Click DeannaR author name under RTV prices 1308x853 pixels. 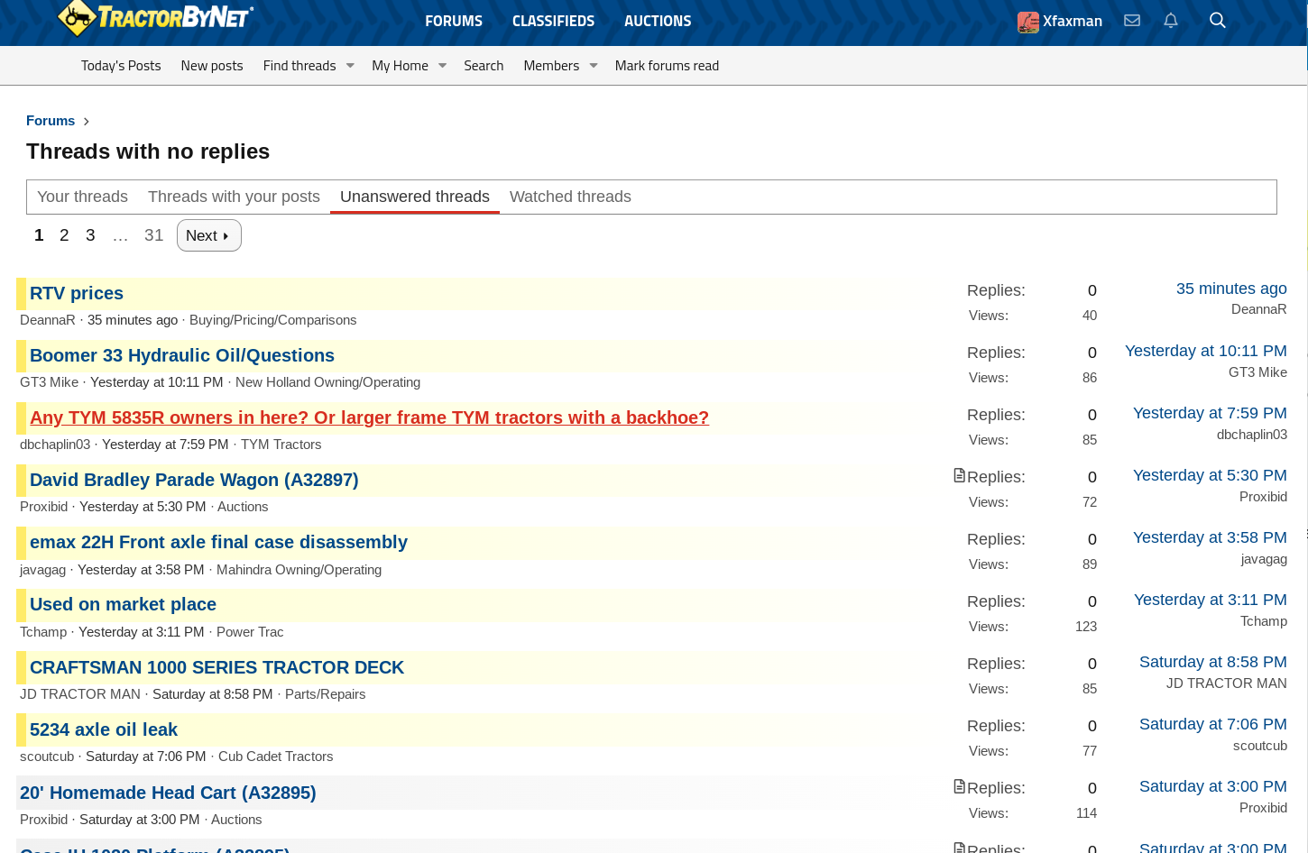(x=48, y=320)
